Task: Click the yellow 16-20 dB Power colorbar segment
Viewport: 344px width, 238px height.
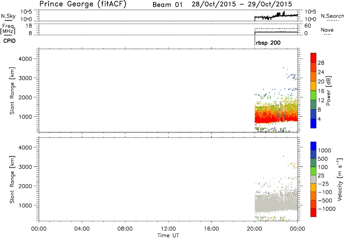Action: [x=313, y=85]
